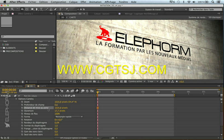
Task: Open the Calque menu
Action: coord(73,2)
